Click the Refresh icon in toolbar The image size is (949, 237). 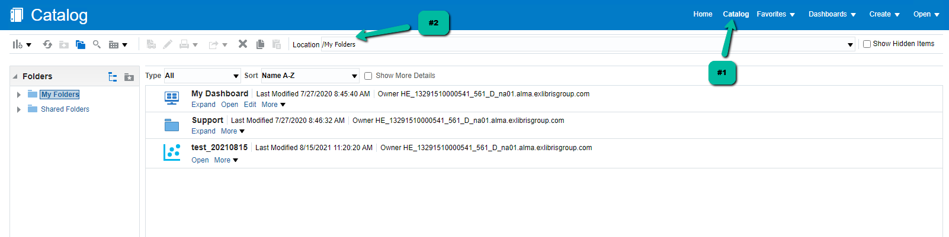(x=47, y=44)
